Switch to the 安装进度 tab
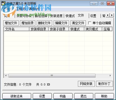Viewport: 116px width, 100px height. [x=56, y=16]
